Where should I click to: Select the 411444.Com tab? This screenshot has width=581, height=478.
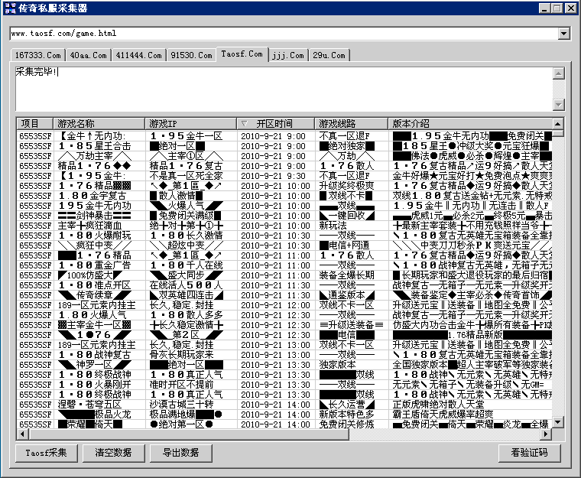pyautogui.click(x=138, y=55)
